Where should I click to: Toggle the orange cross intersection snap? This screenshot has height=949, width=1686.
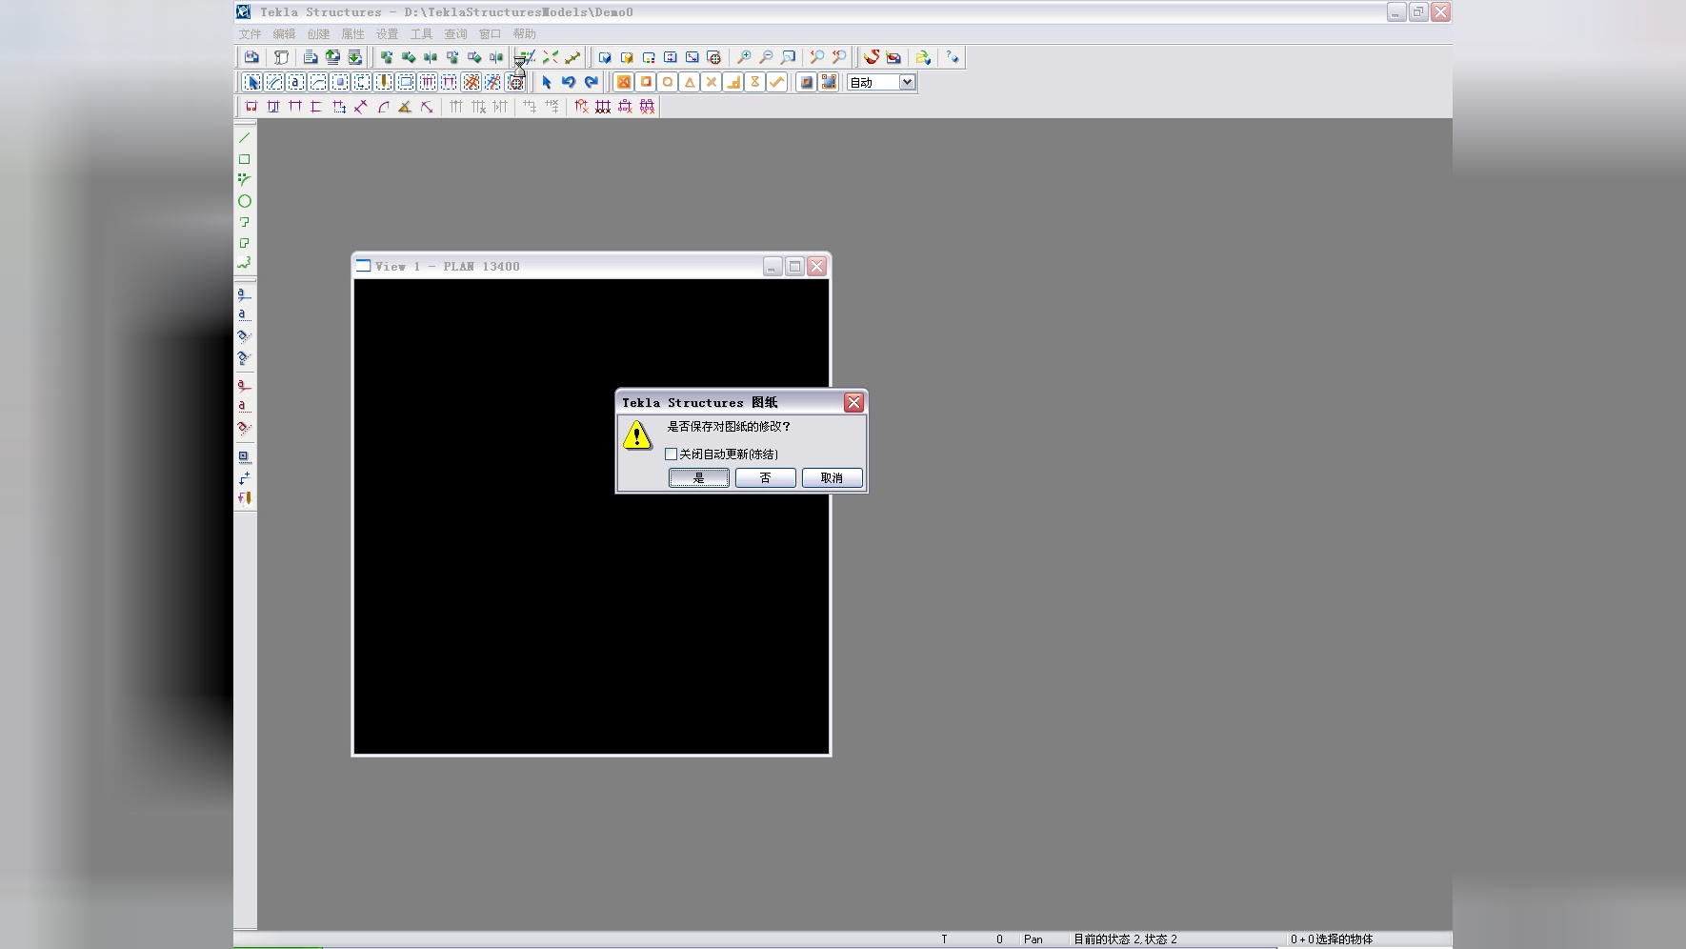(712, 82)
